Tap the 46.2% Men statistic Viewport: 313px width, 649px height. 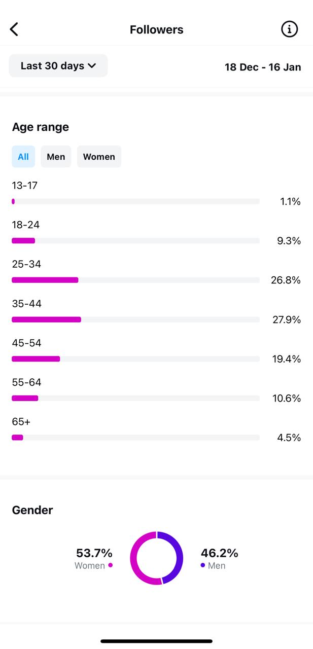(x=220, y=553)
